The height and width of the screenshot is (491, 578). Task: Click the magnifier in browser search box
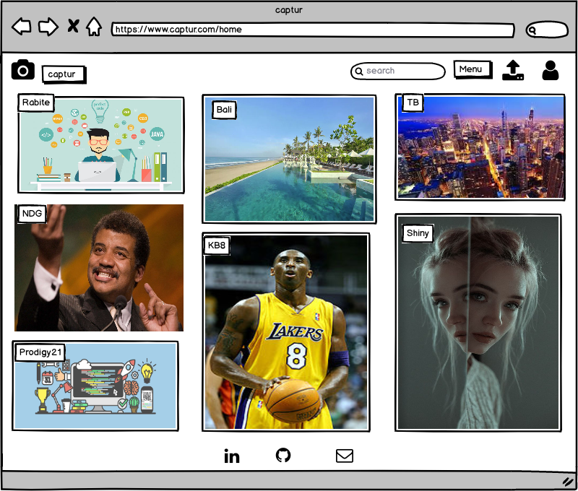pyautogui.click(x=532, y=30)
